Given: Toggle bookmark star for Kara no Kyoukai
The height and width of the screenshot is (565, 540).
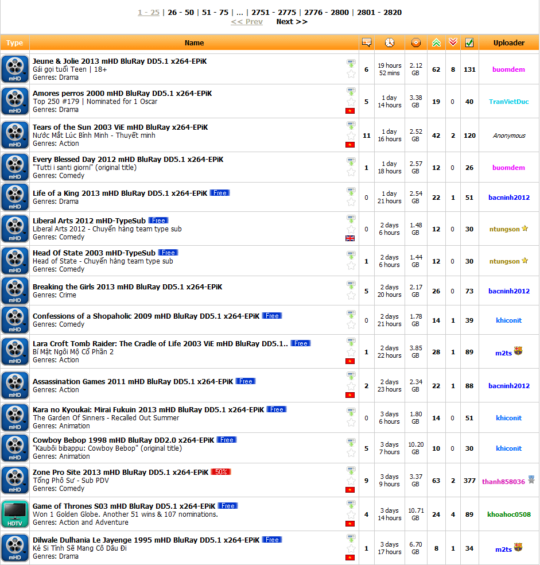Looking at the screenshot, I should [351, 422].
